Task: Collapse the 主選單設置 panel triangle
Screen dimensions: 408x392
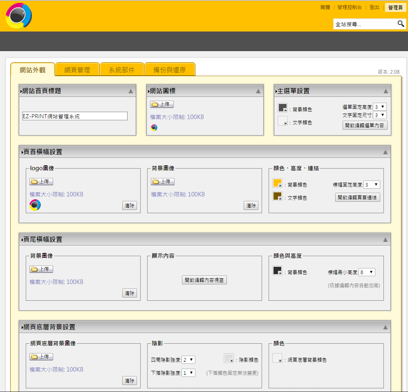Action: coord(386,91)
